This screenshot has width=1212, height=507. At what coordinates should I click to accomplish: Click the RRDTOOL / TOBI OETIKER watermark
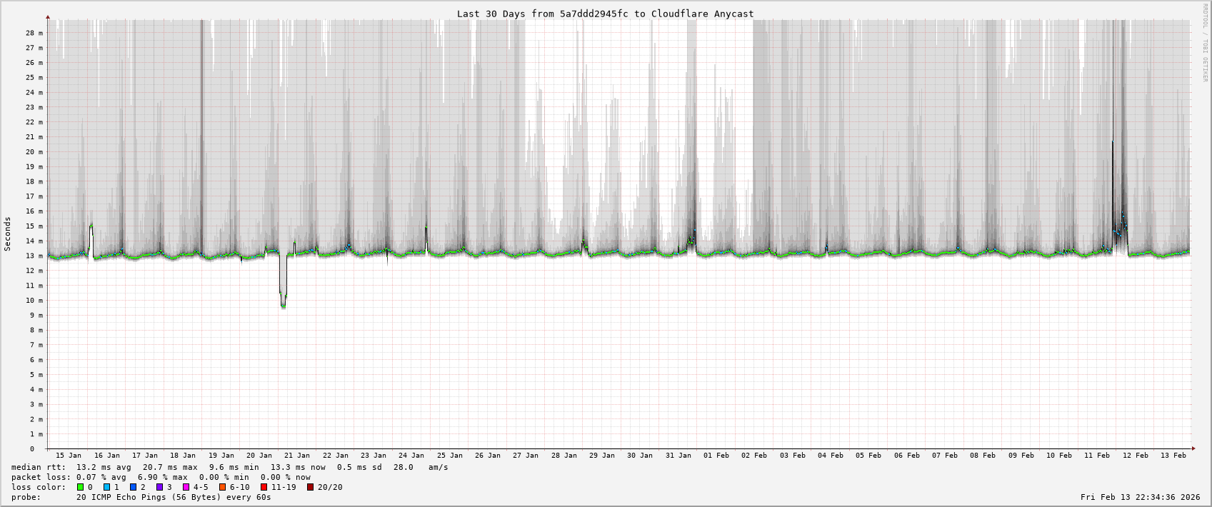(1205, 43)
